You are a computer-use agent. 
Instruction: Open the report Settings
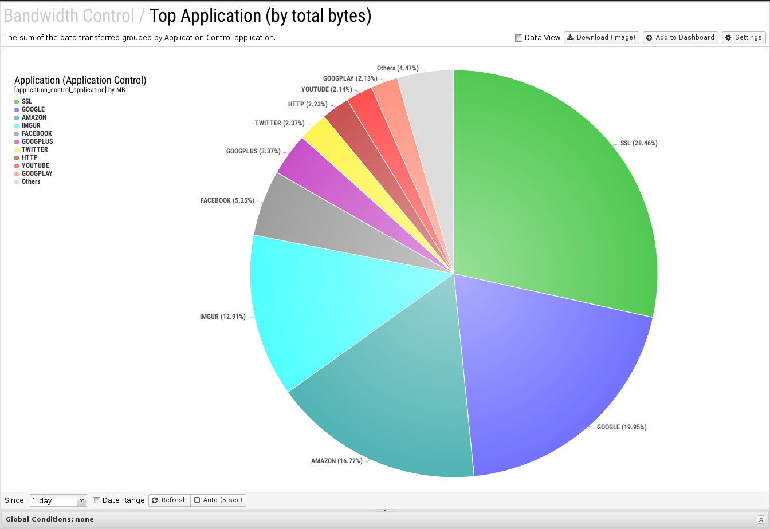coord(744,37)
